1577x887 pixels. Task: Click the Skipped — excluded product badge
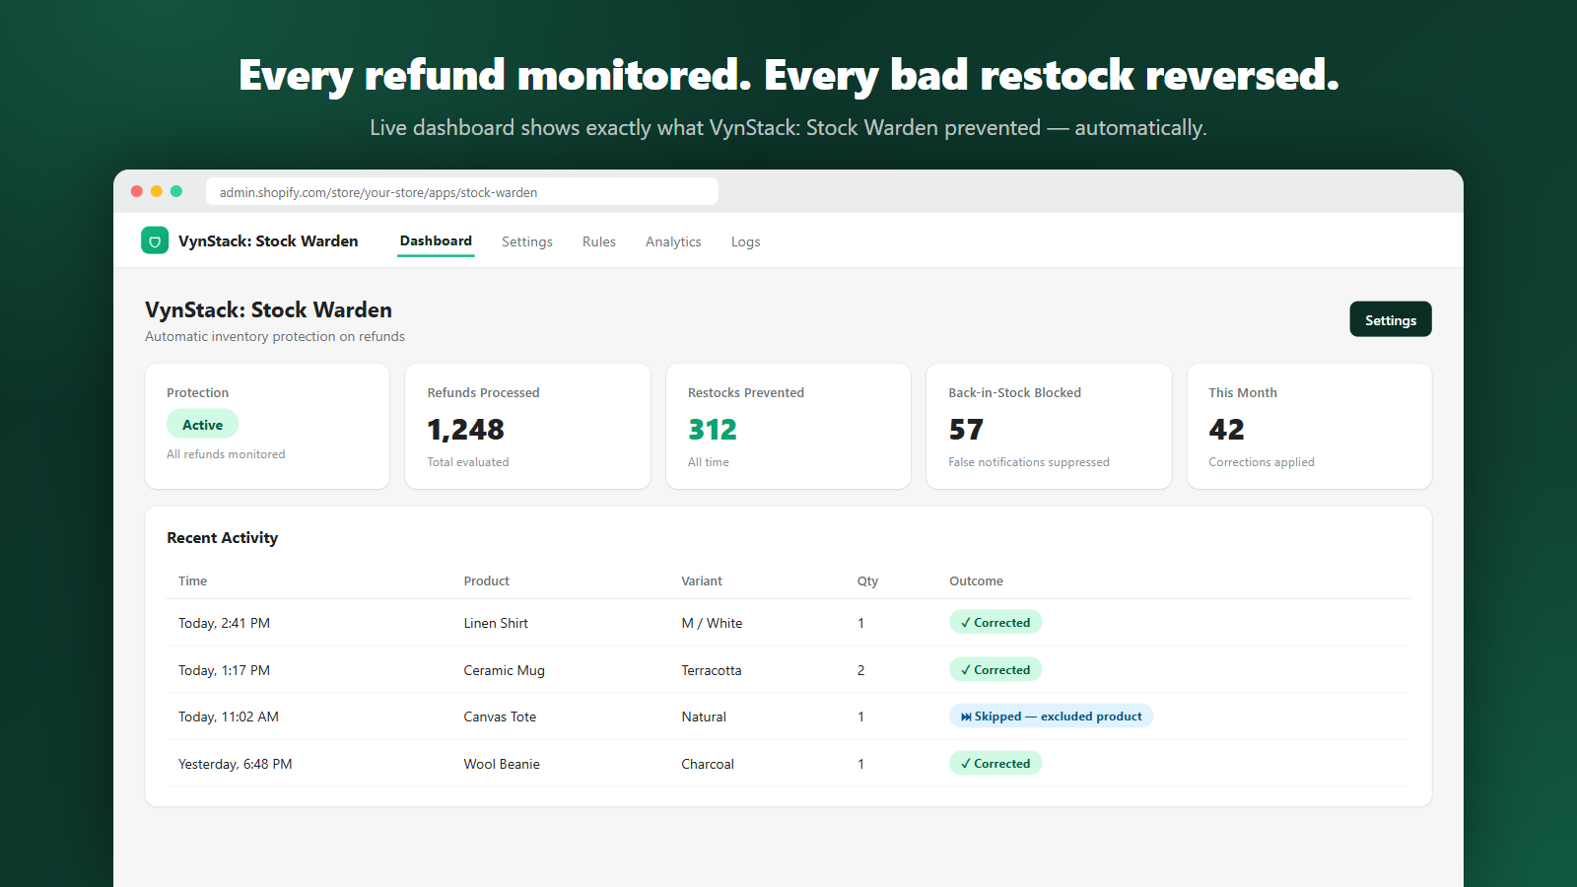(x=1051, y=716)
